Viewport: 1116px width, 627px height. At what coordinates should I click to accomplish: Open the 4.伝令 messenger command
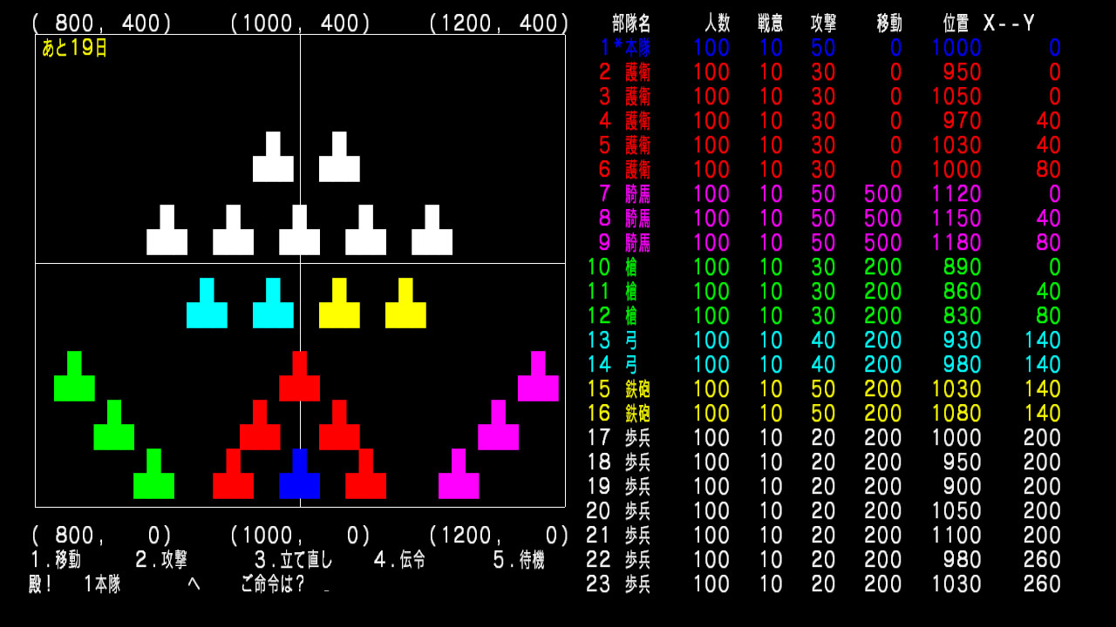pos(401,562)
